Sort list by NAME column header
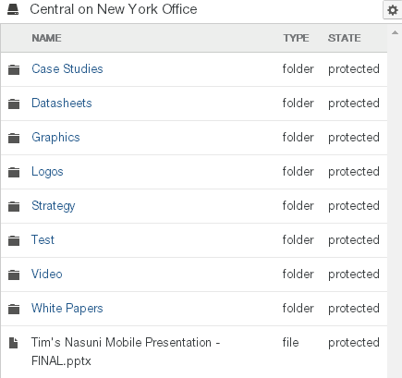This screenshot has width=402, height=378. 46,38
